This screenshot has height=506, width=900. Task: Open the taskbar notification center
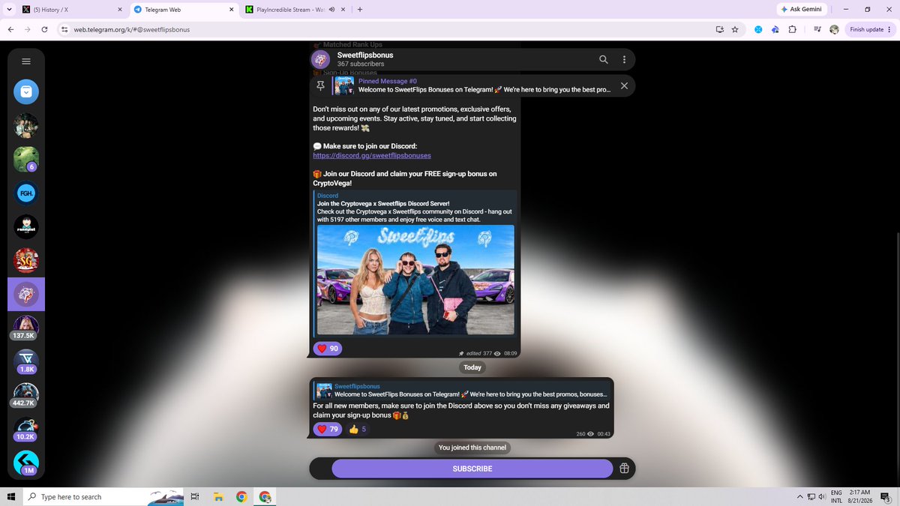point(886,496)
